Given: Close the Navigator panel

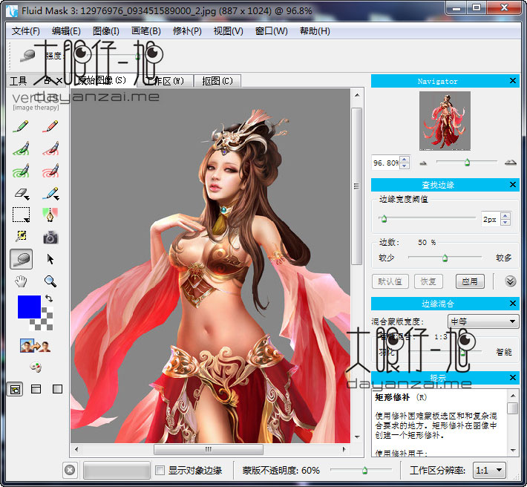Looking at the screenshot, I should point(513,81).
